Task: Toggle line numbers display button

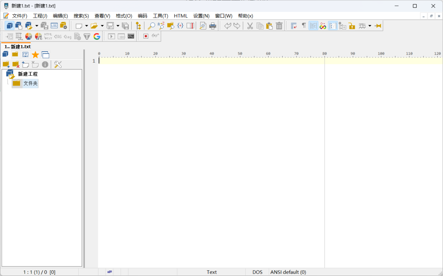Action: tap(333, 26)
